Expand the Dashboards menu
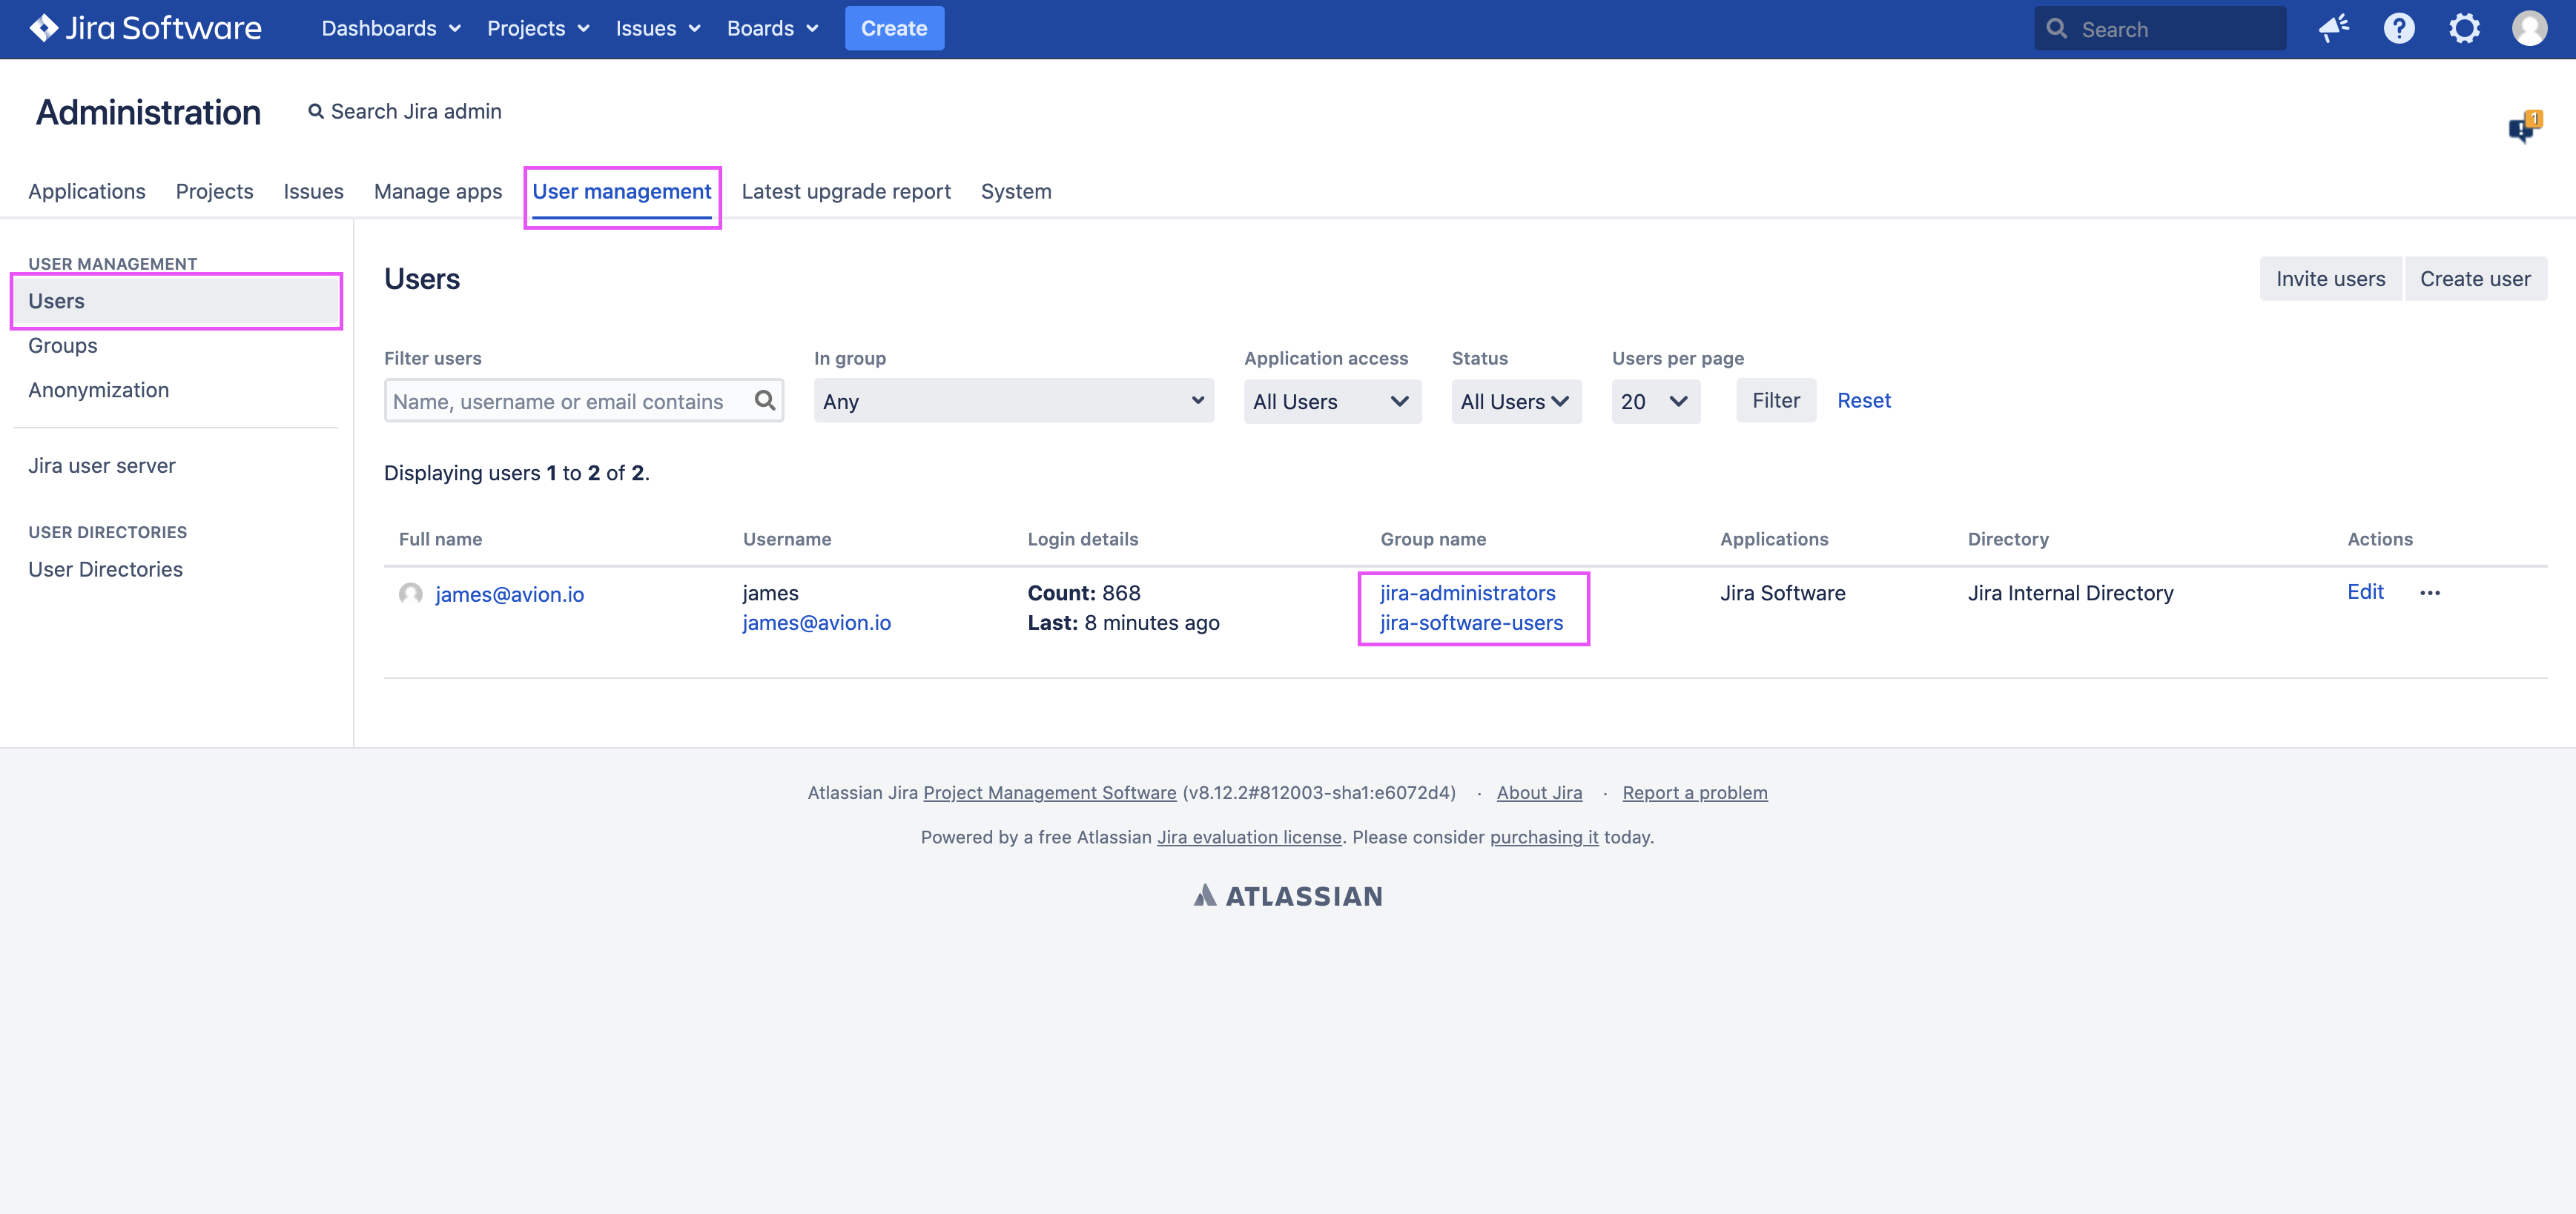The height and width of the screenshot is (1214, 2576). pyautogui.click(x=391, y=28)
